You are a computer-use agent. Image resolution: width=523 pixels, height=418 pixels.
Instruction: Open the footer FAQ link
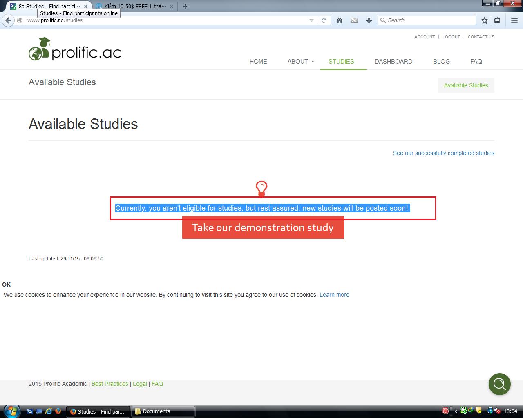click(x=157, y=384)
